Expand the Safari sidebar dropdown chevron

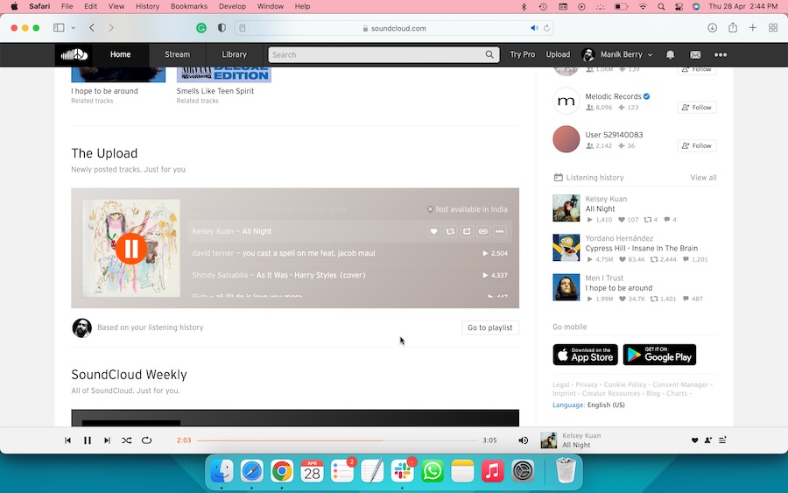tap(74, 28)
